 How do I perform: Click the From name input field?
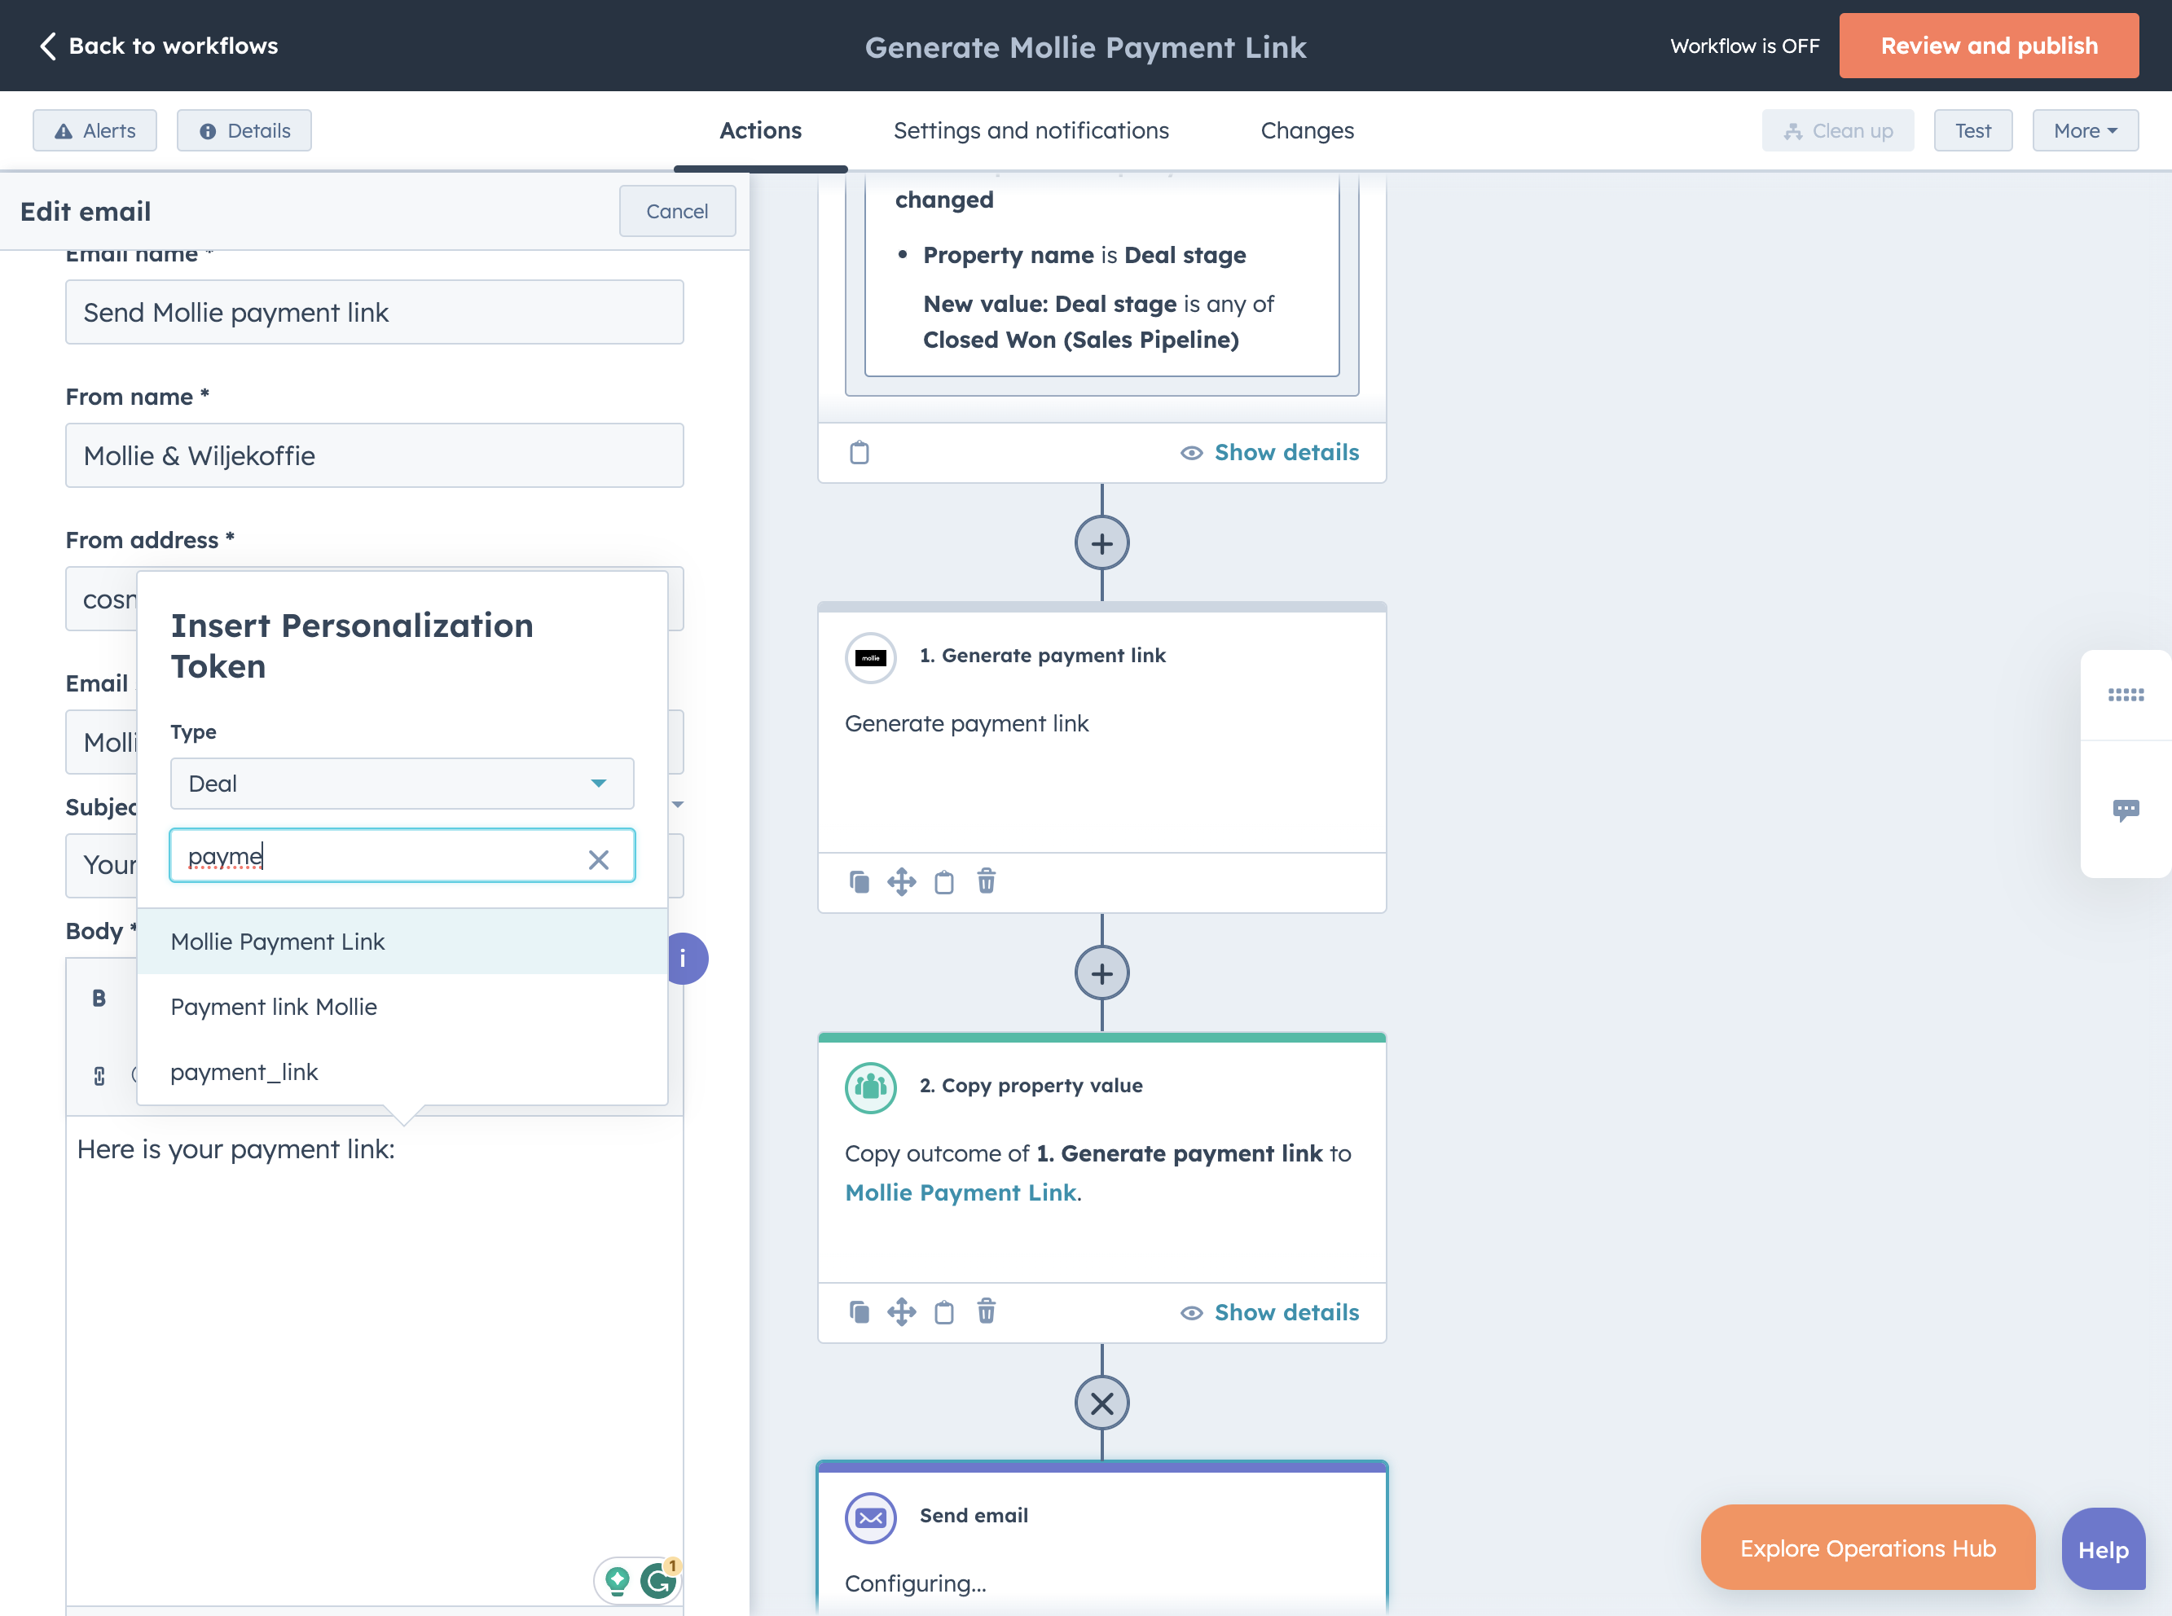375,456
